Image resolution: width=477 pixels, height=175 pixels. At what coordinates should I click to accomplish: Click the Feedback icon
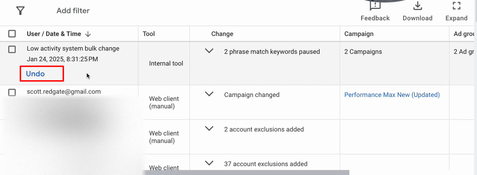tap(375, 6)
